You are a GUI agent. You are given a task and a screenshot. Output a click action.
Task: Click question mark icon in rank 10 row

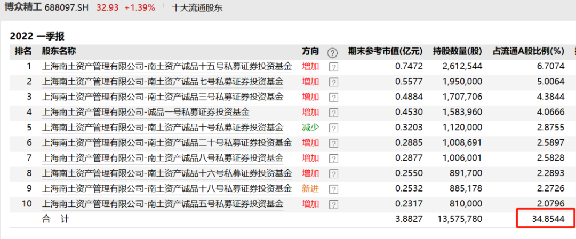tap(333, 204)
